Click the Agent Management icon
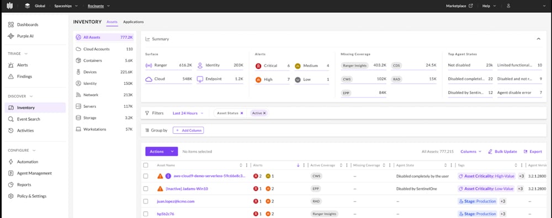The height and width of the screenshot is (218, 552). pyautogui.click(x=11, y=173)
